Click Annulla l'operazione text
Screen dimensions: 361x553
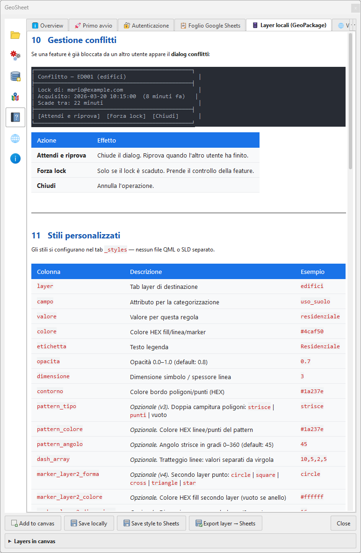click(x=126, y=186)
